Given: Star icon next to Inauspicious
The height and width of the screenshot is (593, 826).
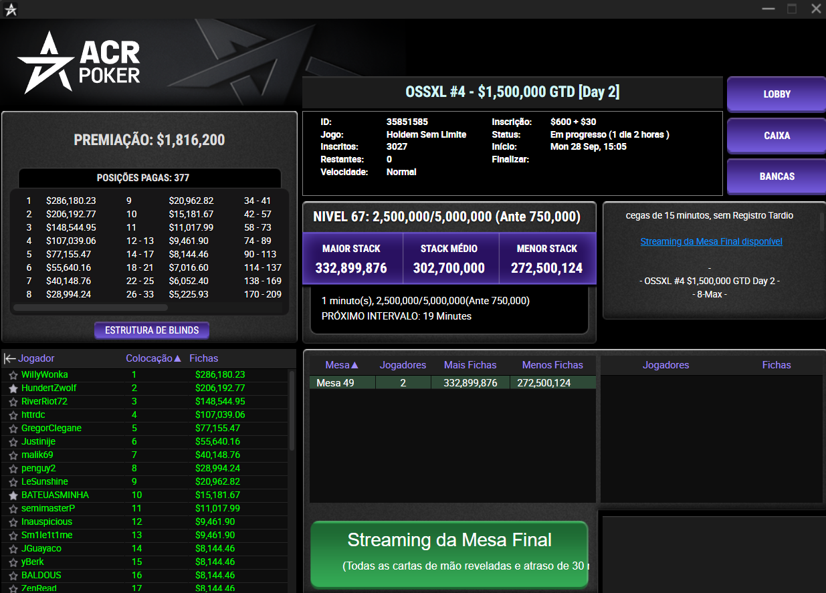Looking at the screenshot, I should (13, 522).
